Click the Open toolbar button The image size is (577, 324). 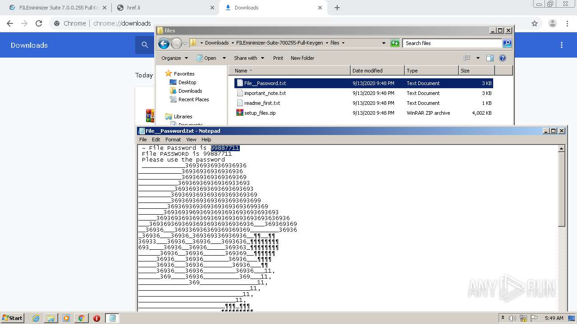click(206, 58)
